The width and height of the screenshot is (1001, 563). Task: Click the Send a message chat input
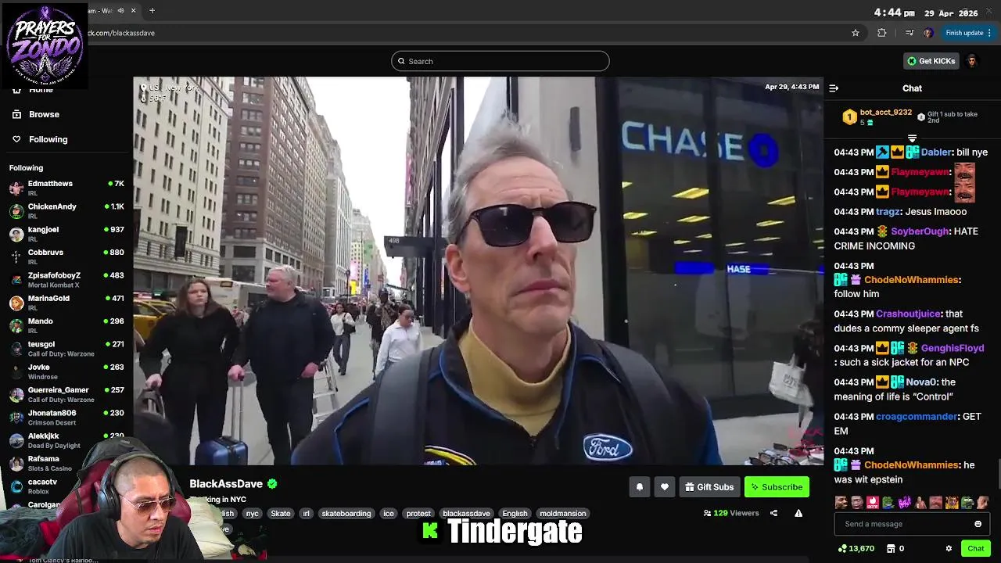point(912,524)
